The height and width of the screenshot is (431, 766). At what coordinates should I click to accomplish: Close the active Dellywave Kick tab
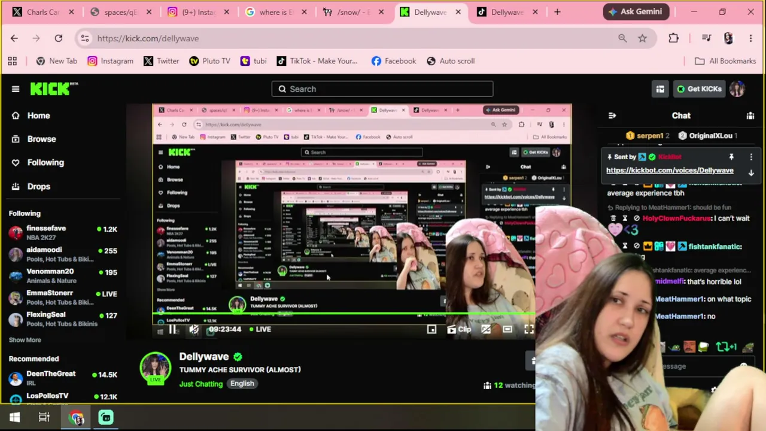(458, 12)
